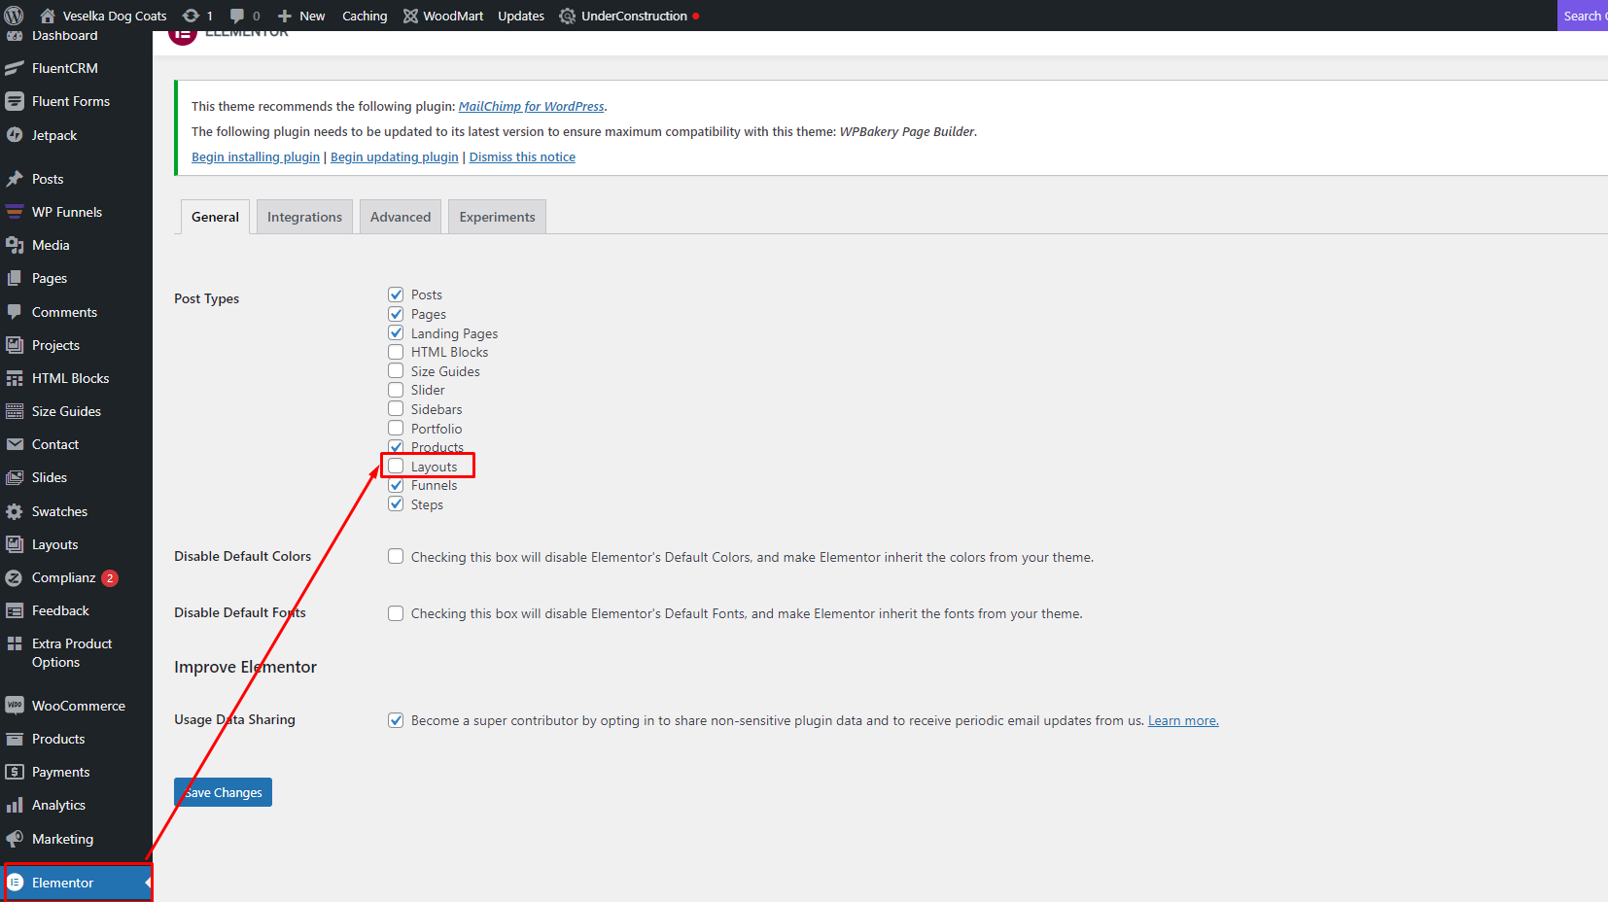Open the Experiments tab

pyautogui.click(x=497, y=217)
